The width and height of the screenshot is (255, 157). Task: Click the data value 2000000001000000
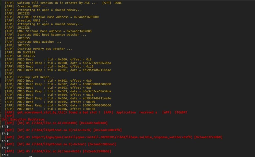click(x=97, y=105)
